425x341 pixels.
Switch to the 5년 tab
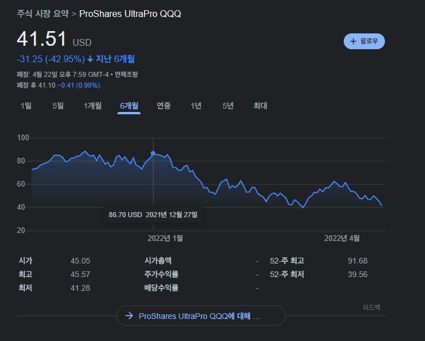coord(228,106)
